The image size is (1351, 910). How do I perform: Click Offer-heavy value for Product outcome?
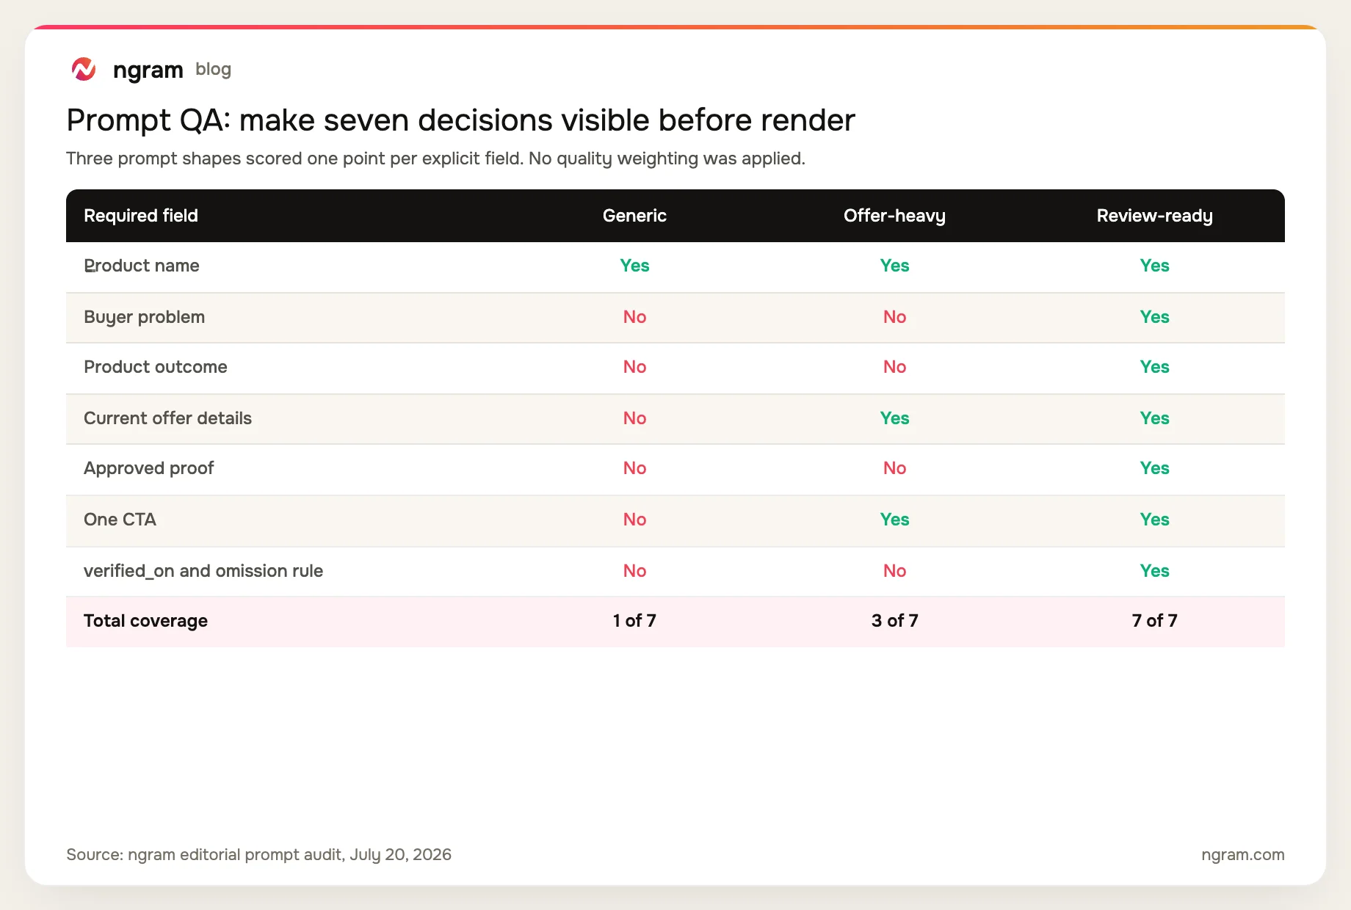(894, 367)
